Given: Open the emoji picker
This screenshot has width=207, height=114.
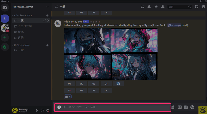Looking at the screenshot, I should coord(192,107).
